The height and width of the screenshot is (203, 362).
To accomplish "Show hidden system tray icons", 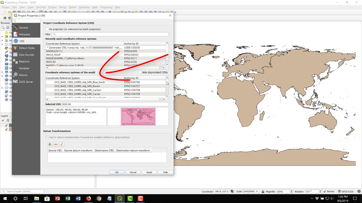I will tap(312, 198).
